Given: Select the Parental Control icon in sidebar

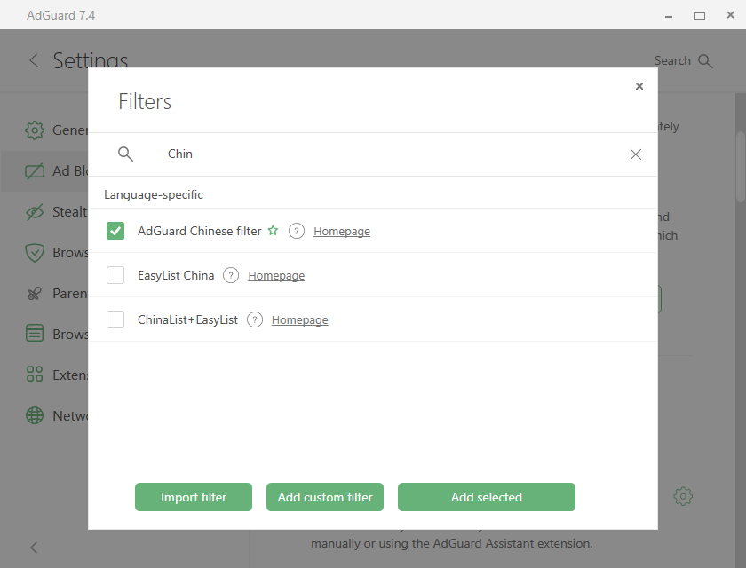Looking at the screenshot, I should click(35, 294).
